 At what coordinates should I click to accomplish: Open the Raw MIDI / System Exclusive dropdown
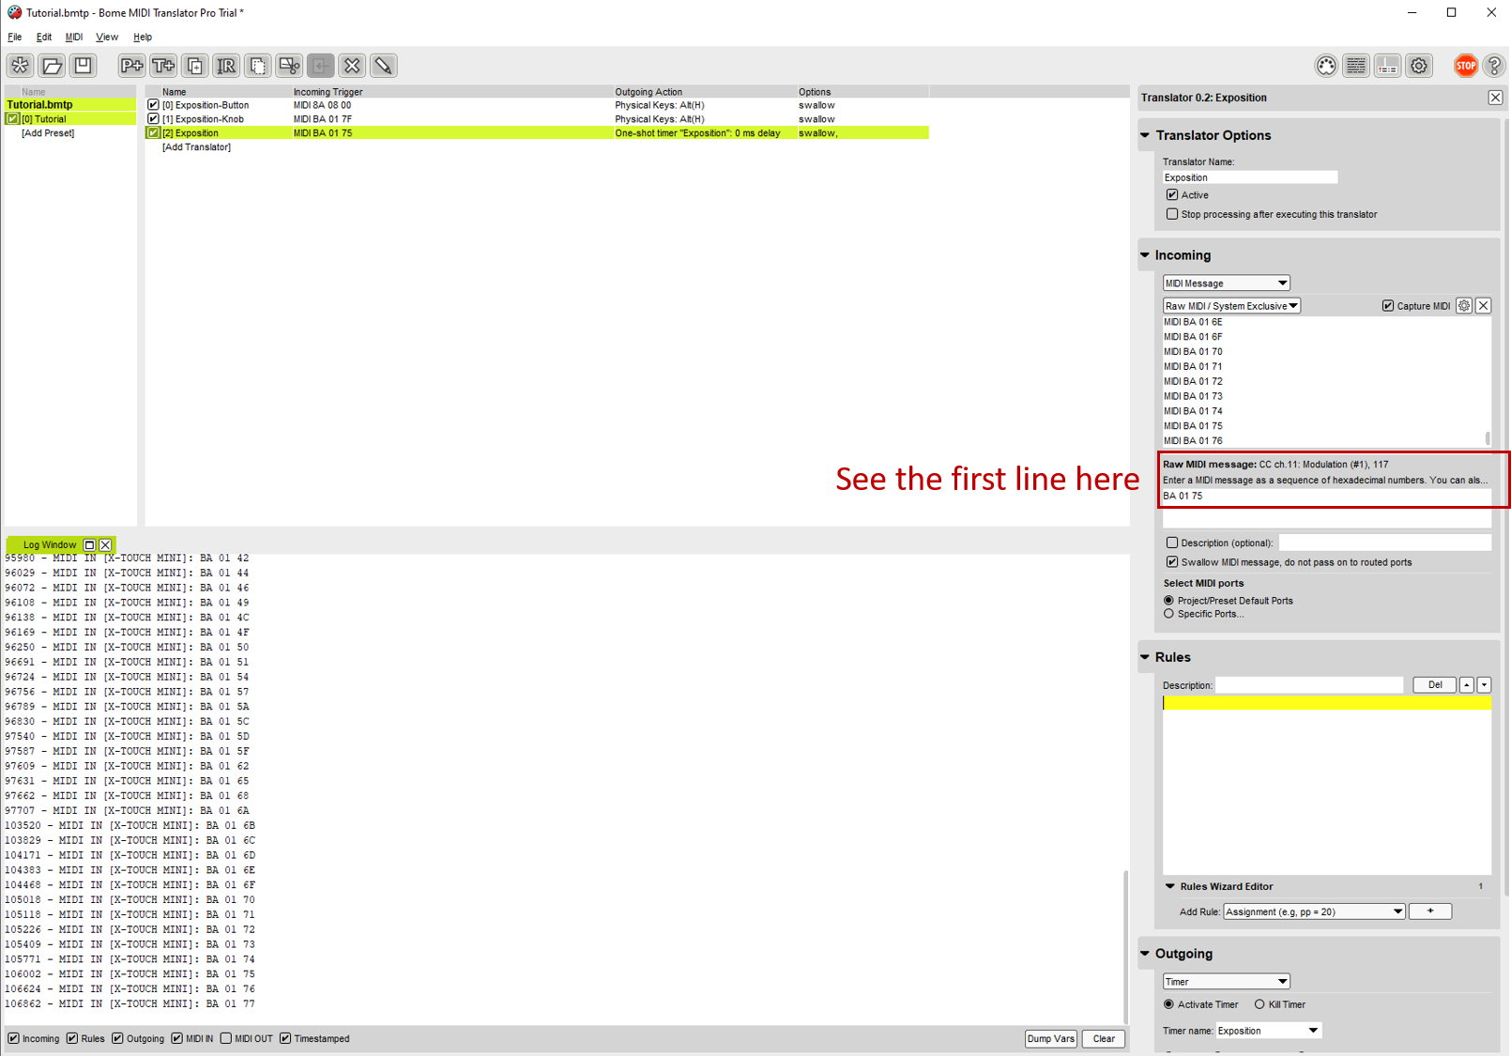[1230, 306]
